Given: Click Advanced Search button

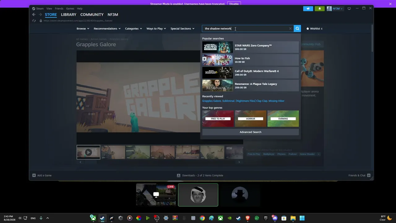Looking at the screenshot, I should pyautogui.click(x=251, y=132).
